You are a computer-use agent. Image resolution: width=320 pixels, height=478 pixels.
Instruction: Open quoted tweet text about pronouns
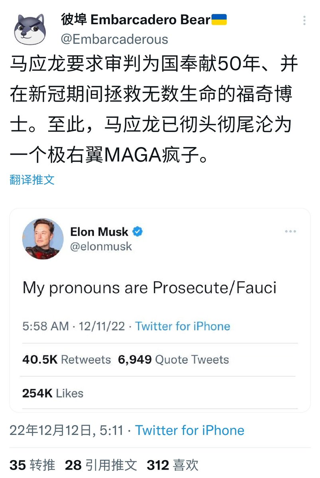149,288
